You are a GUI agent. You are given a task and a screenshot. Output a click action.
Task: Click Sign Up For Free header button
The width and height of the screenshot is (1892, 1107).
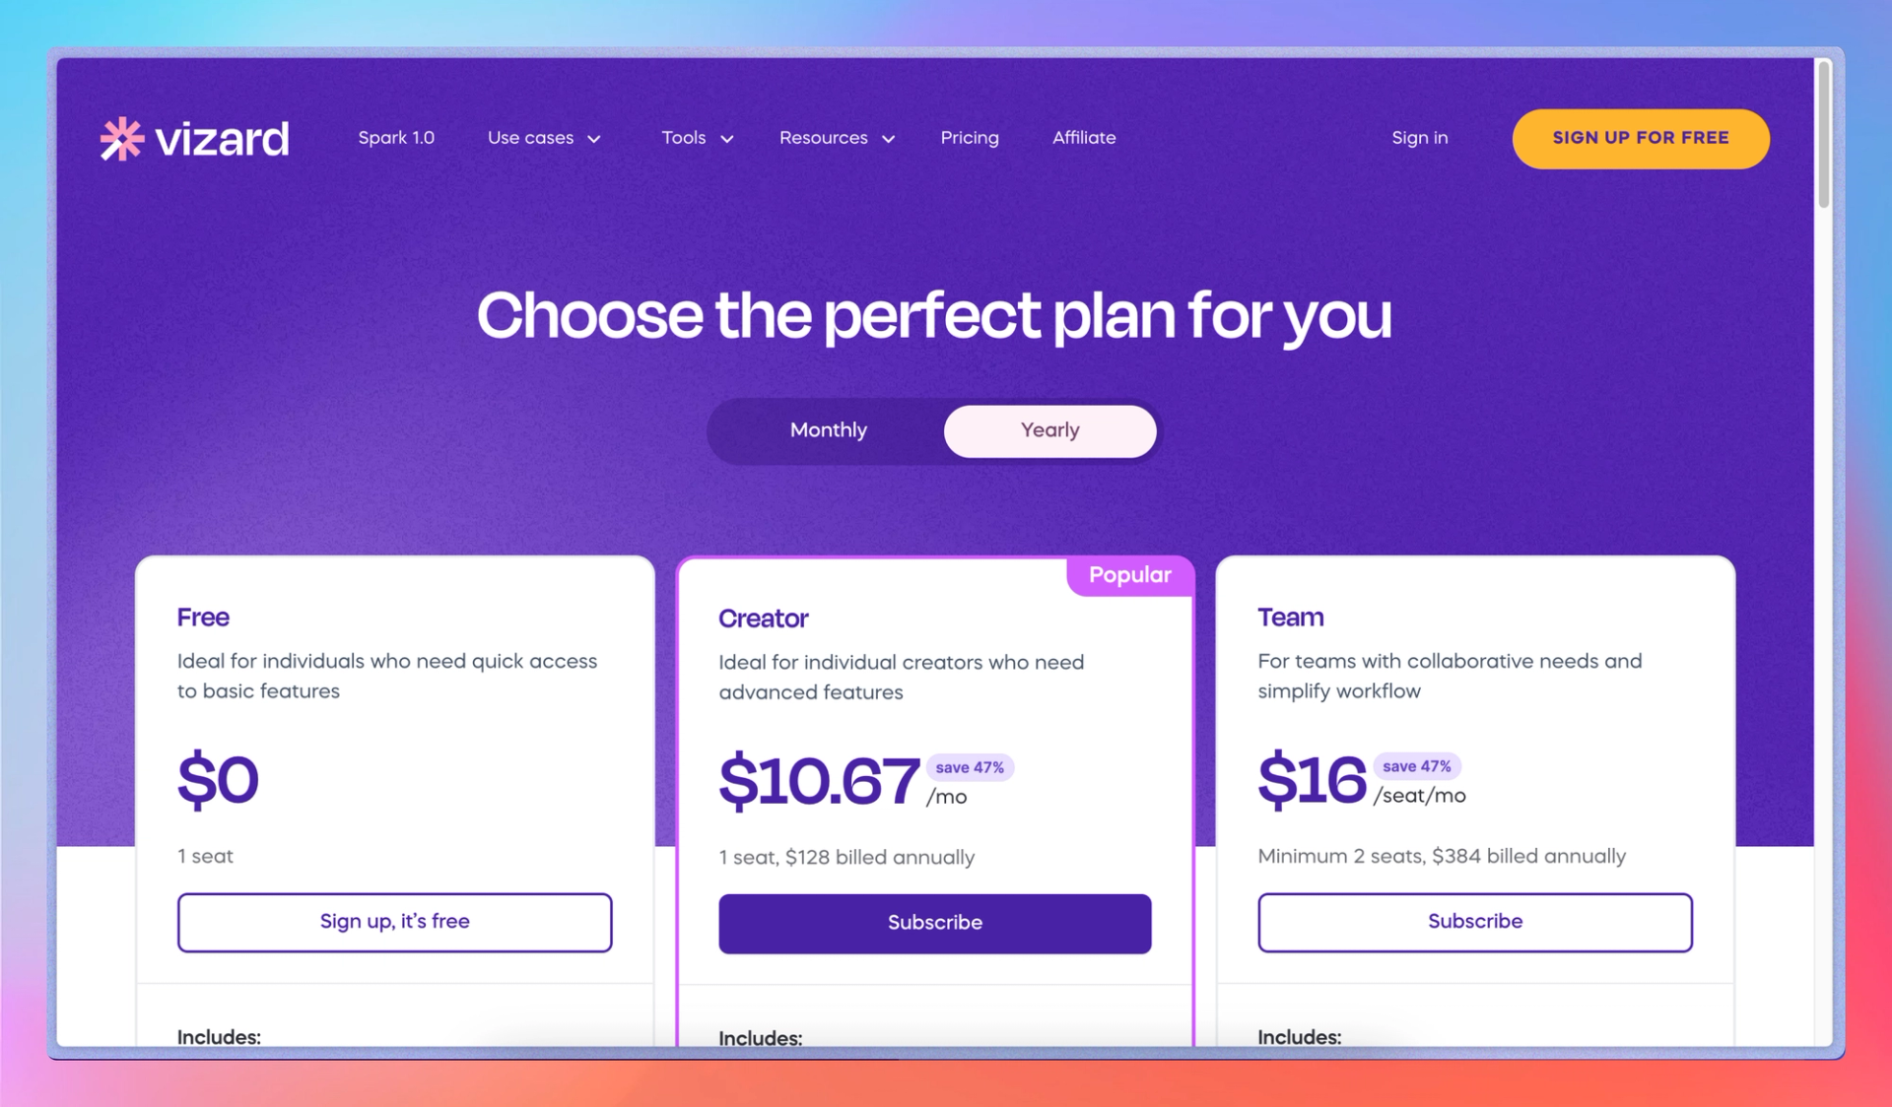(x=1642, y=138)
